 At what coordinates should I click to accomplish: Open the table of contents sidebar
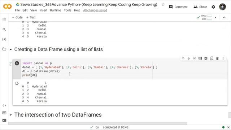[x=4, y=20]
